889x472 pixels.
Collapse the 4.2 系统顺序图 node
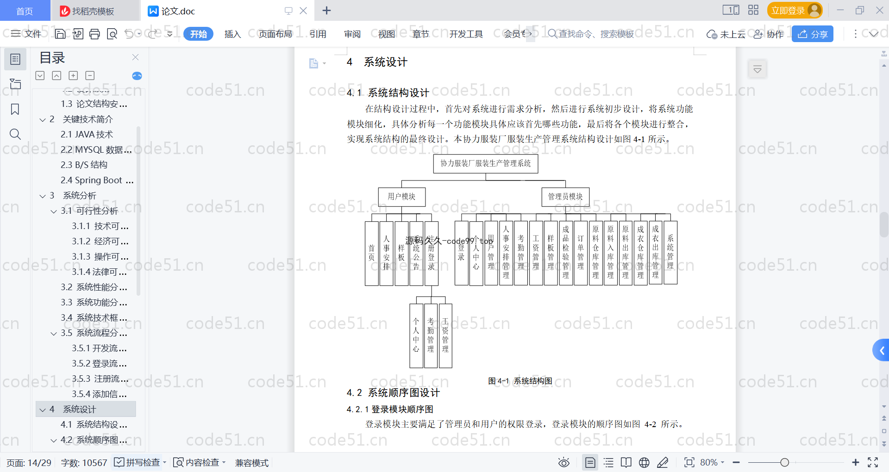(x=54, y=441)
